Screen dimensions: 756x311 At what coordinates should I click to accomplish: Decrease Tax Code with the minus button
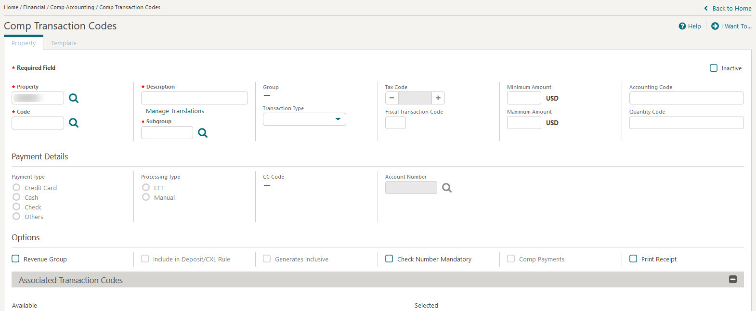(x=392, y=98)
